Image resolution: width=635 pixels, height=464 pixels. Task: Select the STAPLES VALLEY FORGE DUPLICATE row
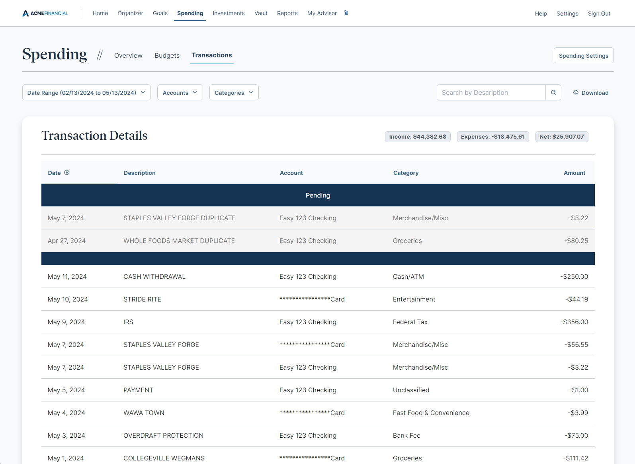pos(318,218)
